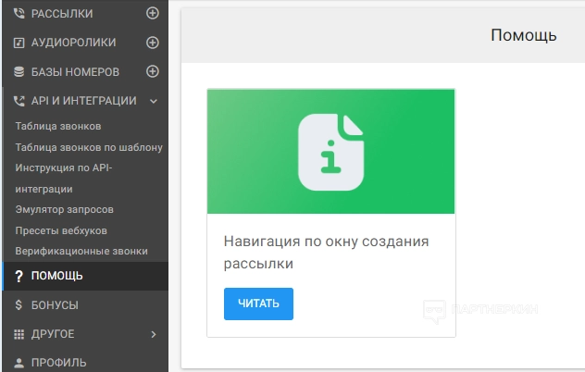Image resolution: width=585 pixels, height=372 pixels.
Task: Click the card title Навигация по окну создания рассылки
Action: point(327,253)
